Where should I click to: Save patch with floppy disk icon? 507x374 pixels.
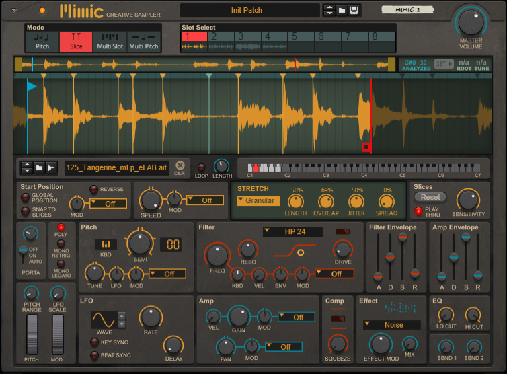point(354,10)
